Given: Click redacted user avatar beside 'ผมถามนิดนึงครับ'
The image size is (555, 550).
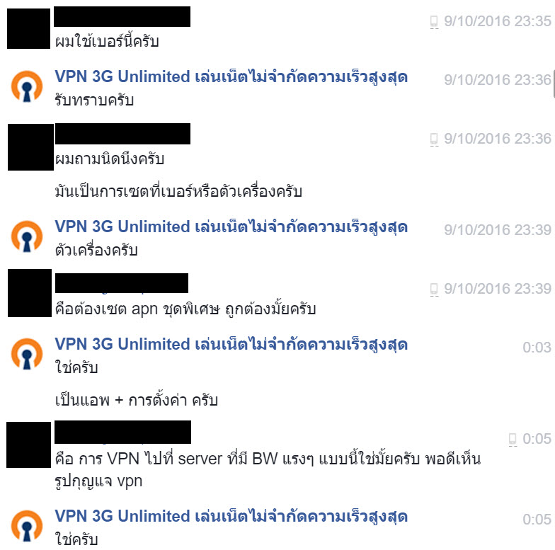Looking at the screenshot, I should tap(31, 147).
